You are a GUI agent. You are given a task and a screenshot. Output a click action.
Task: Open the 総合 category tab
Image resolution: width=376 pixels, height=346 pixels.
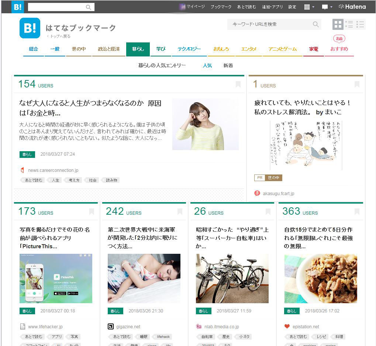pos(33,49)
